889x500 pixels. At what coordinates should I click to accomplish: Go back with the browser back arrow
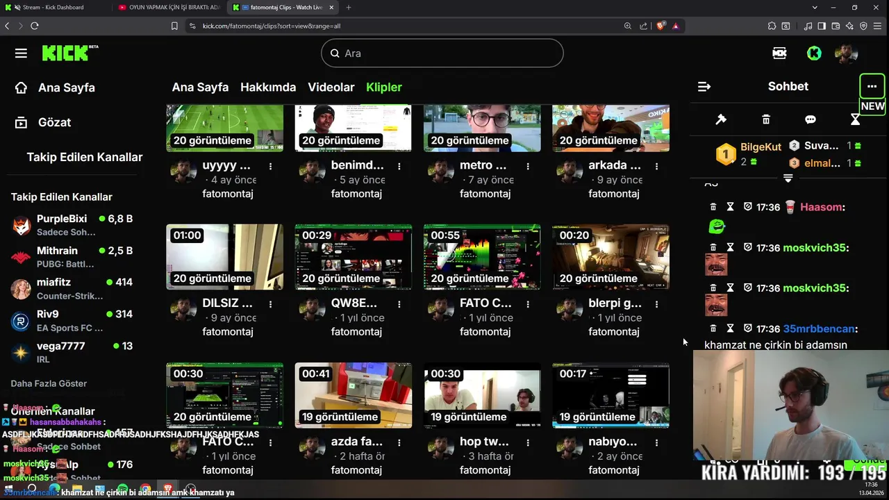click(x=7, y=26)
